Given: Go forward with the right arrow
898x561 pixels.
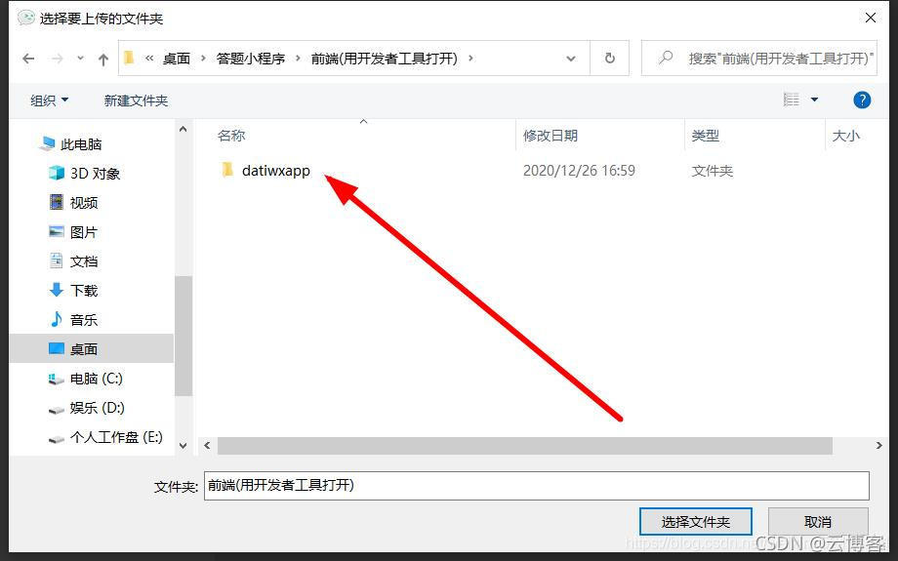Looking at the screenshot, I should [x=58, y=59].
